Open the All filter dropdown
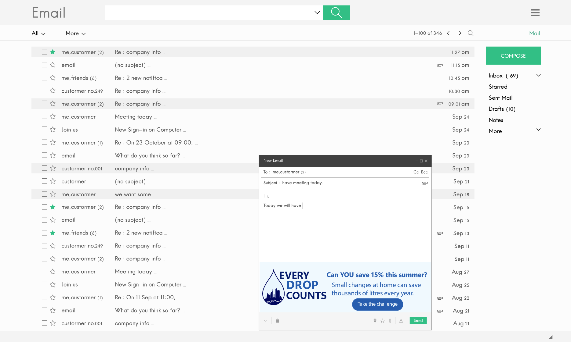 point(38,34)
